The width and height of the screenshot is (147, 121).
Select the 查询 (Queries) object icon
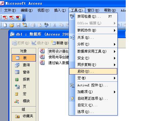[x=17, y=65]
